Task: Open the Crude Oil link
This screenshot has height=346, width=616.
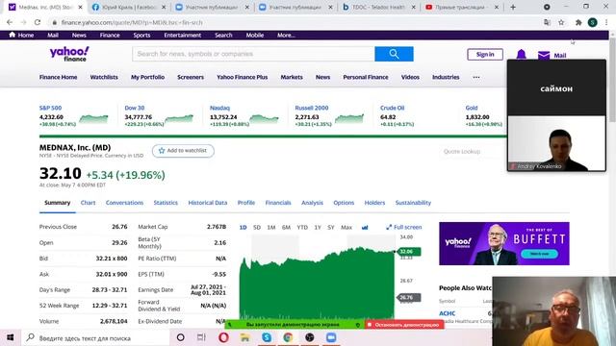Action: coord(392,108)
